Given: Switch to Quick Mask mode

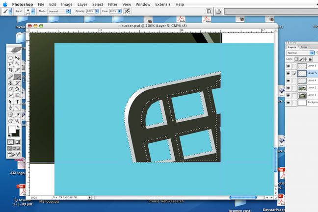Looking at the screenshot, I should (18, 142).
